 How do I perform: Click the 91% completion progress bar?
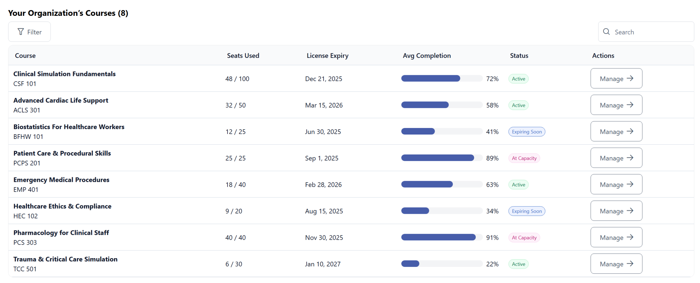click(442, 238)
